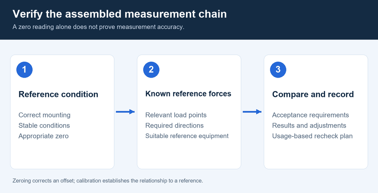Click the 'Results and adjustments' item

point(309,125)
